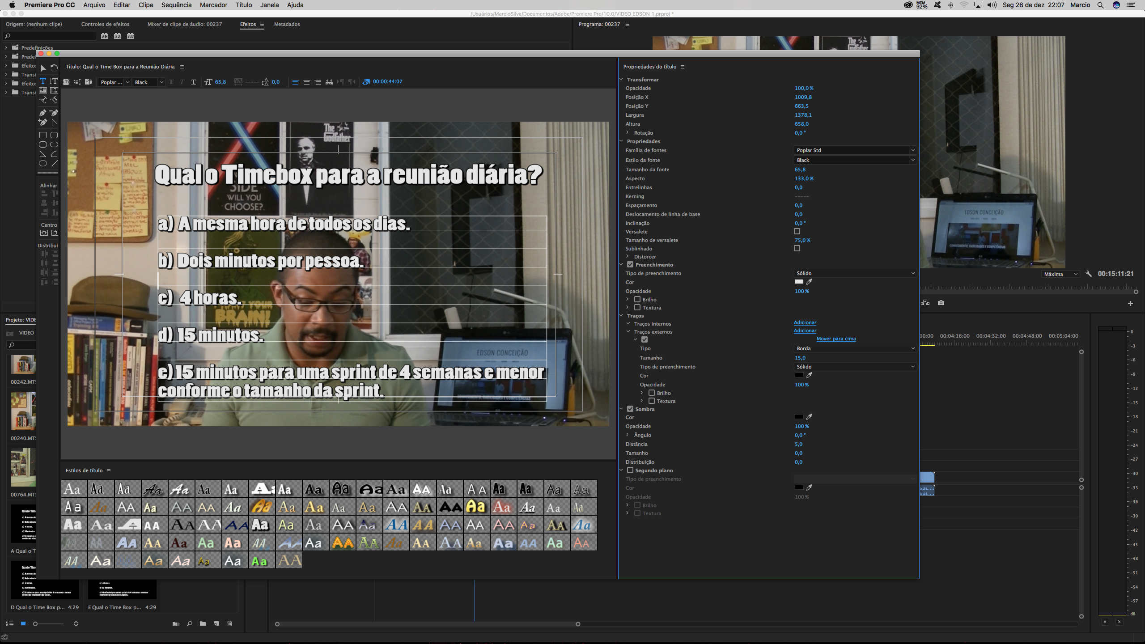This screenshot has height=644, width=1145.
Task: Pick fill color with Preenchimento eyedropper
Action: [809, 282]
